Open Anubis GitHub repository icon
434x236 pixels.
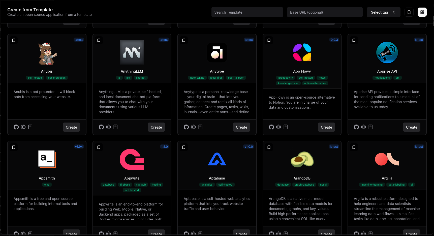16,127
